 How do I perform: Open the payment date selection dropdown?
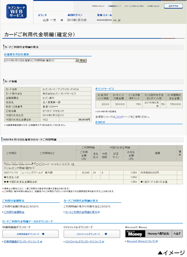41,60
